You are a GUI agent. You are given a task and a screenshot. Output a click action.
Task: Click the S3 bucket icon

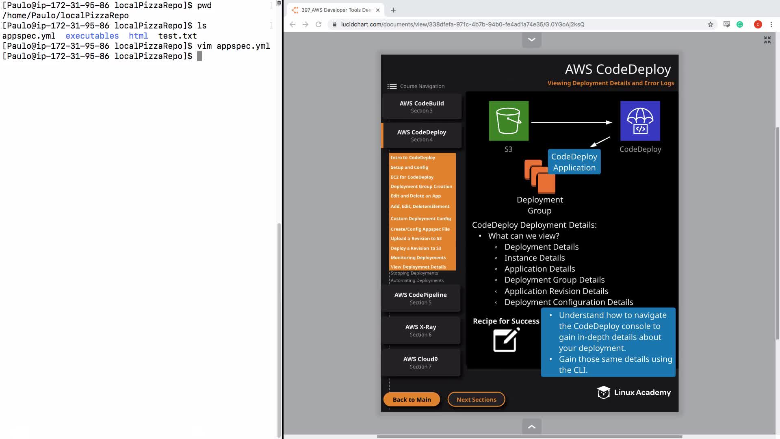(509, 121)
